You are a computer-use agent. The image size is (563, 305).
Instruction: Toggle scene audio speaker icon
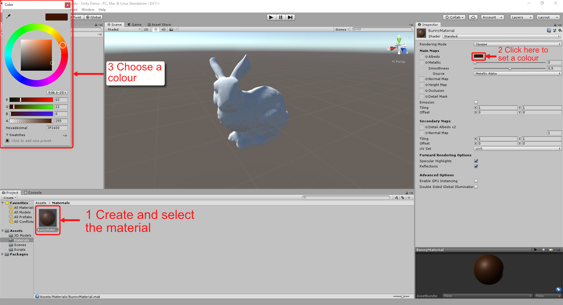pos(163,29)
